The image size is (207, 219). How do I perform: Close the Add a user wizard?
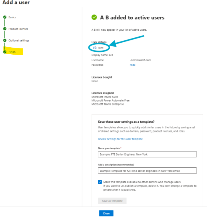tap(106, 213)
